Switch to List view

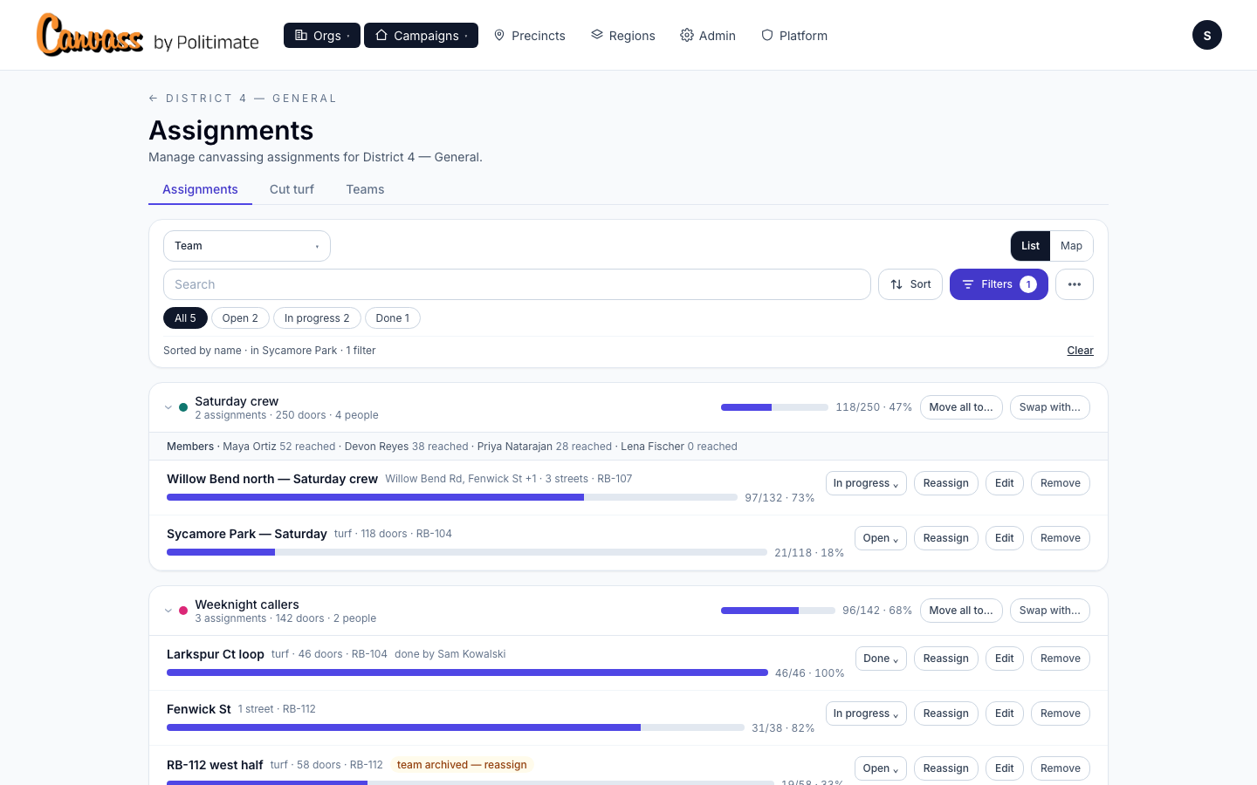click(1030, 246)
